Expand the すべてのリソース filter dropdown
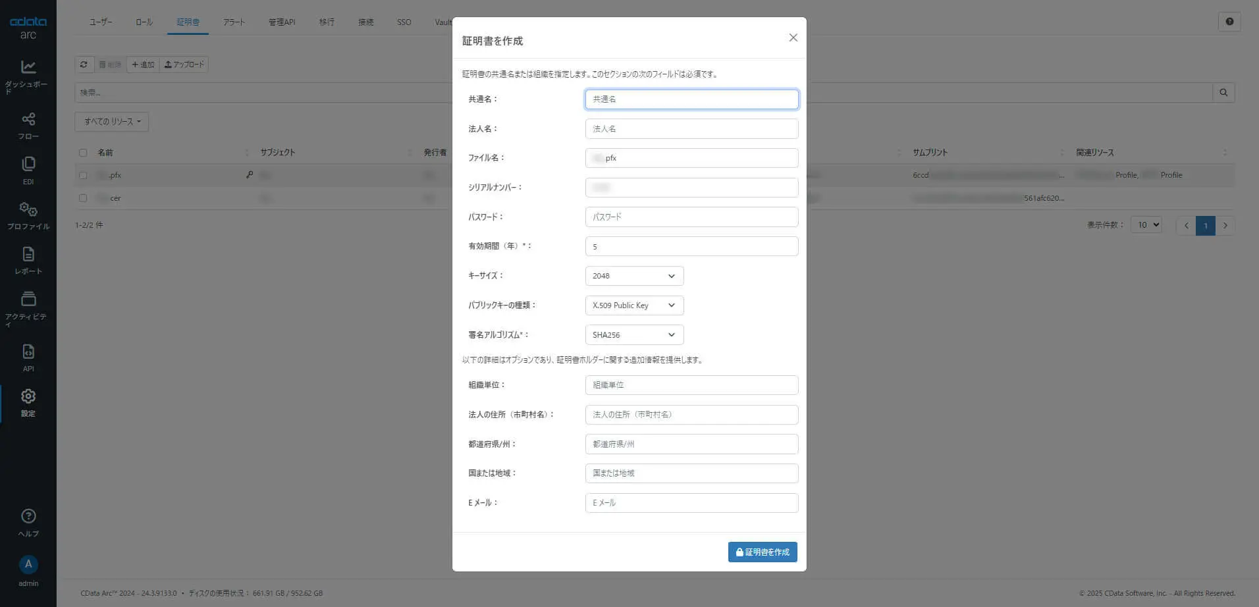 coord(112,122)
